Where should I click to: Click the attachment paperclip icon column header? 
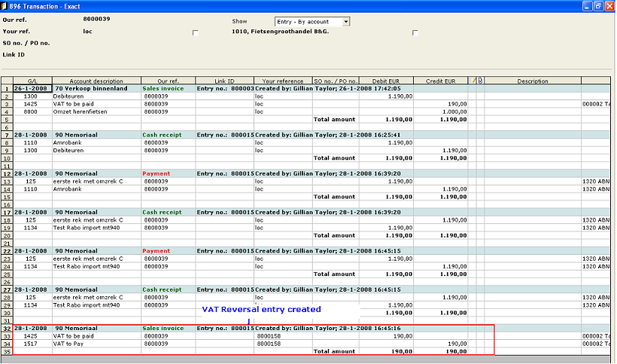(x=480, y=81)
